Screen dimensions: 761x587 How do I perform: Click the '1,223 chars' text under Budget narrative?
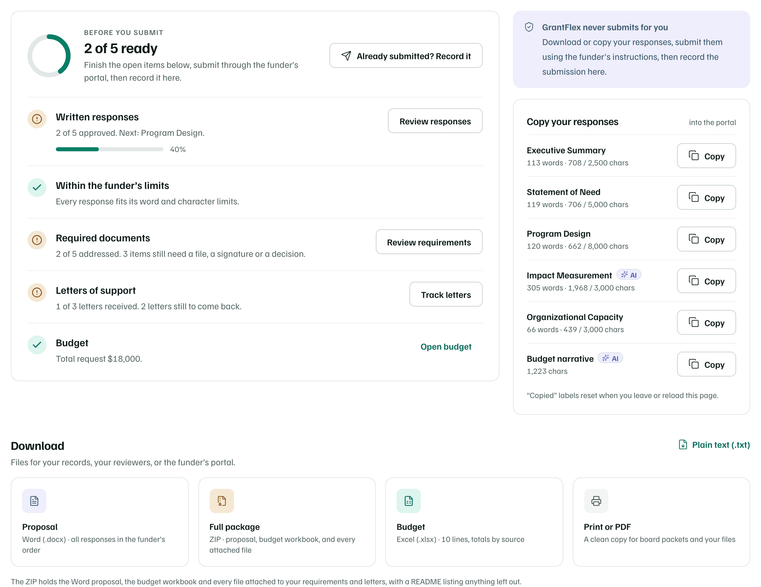[547, 371]
